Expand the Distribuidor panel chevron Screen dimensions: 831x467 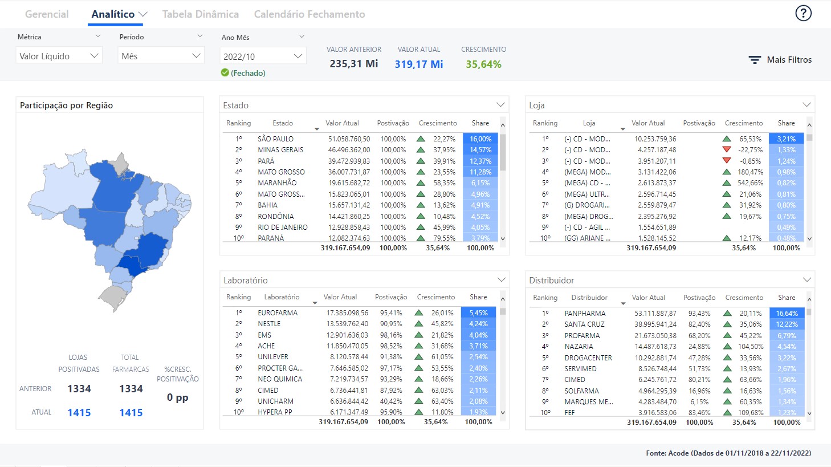[x=806, y=280]
